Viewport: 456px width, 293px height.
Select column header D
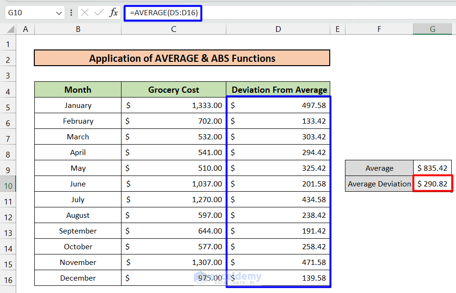pos(278,29)
